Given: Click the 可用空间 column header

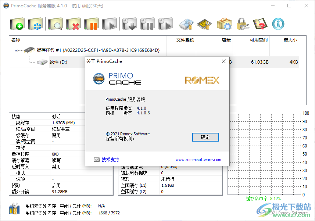Looking at the screenshot, I should pos(251,40).
